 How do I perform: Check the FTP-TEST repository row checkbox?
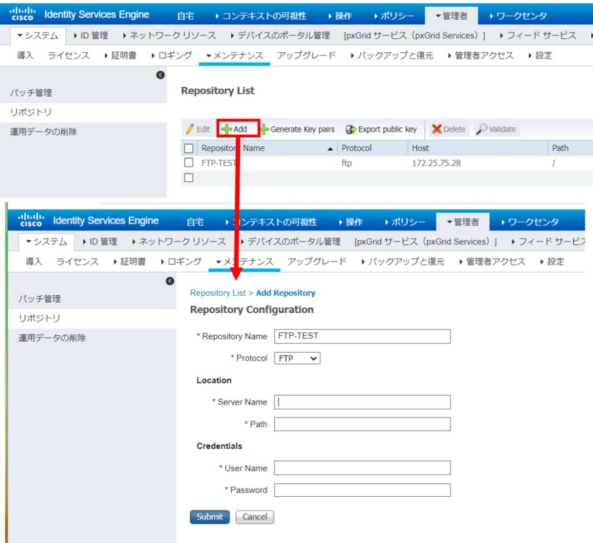click(189, 163)
